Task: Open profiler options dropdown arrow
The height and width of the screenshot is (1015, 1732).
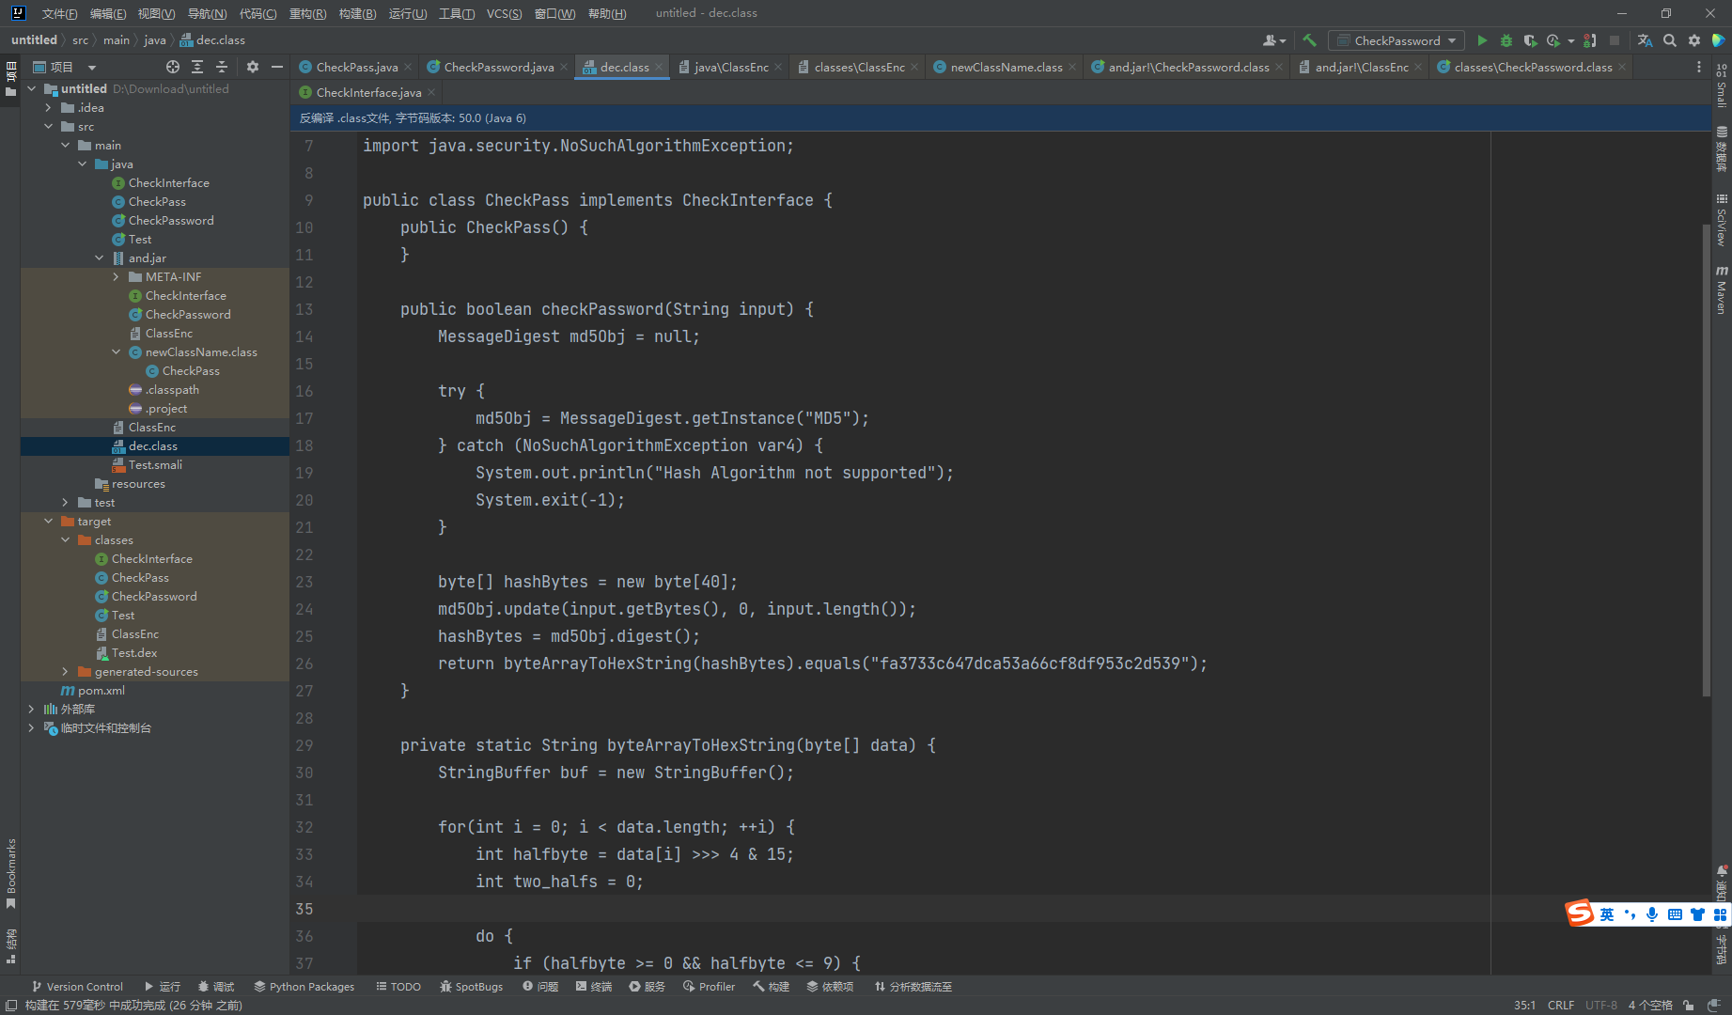Action: click(x=1571, y=40)
